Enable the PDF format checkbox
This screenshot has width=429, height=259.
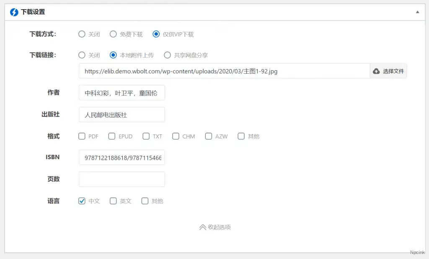pyautogui.click(x=82, y=136)
